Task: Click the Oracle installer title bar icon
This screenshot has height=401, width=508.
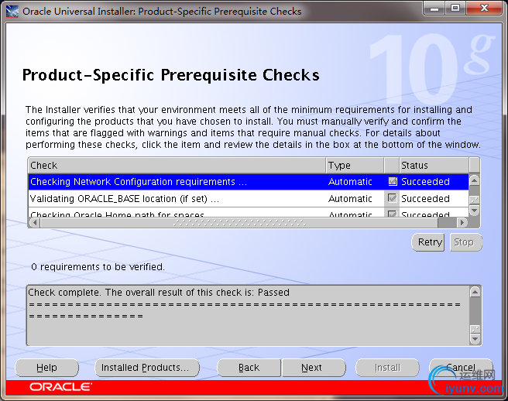Action: (x=12, y=12)
